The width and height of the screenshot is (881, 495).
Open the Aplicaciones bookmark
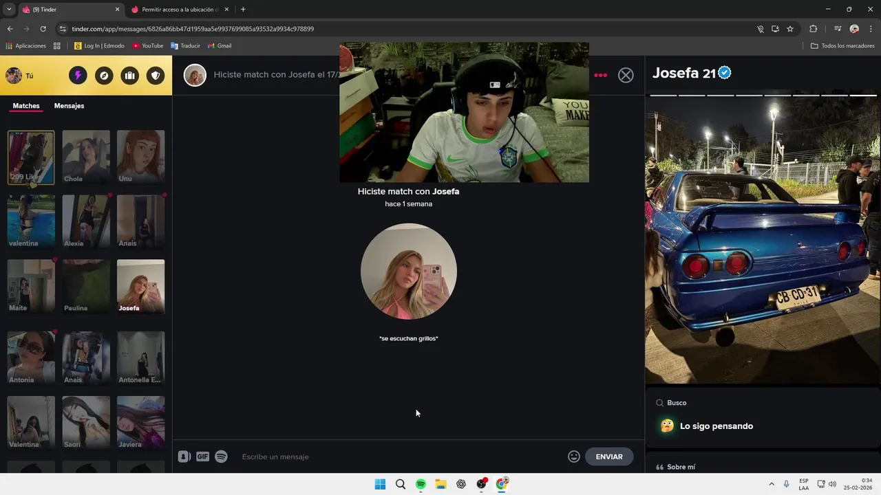(x=26, y=46)
